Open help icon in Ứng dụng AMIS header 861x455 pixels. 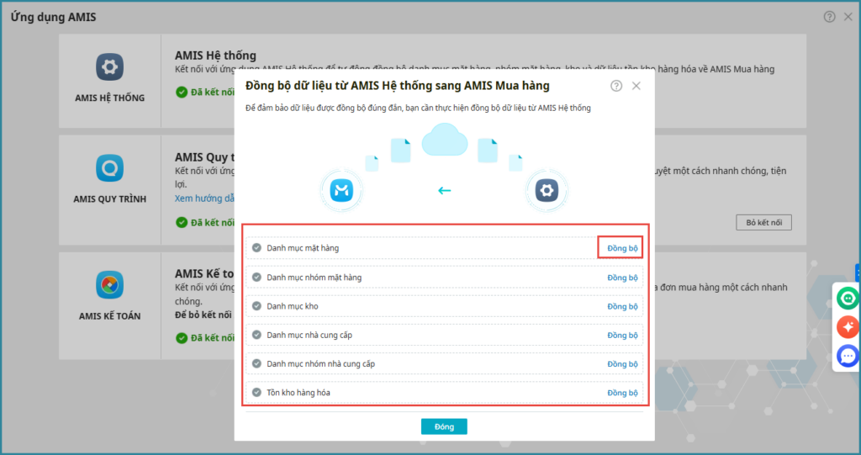point(829,17)
